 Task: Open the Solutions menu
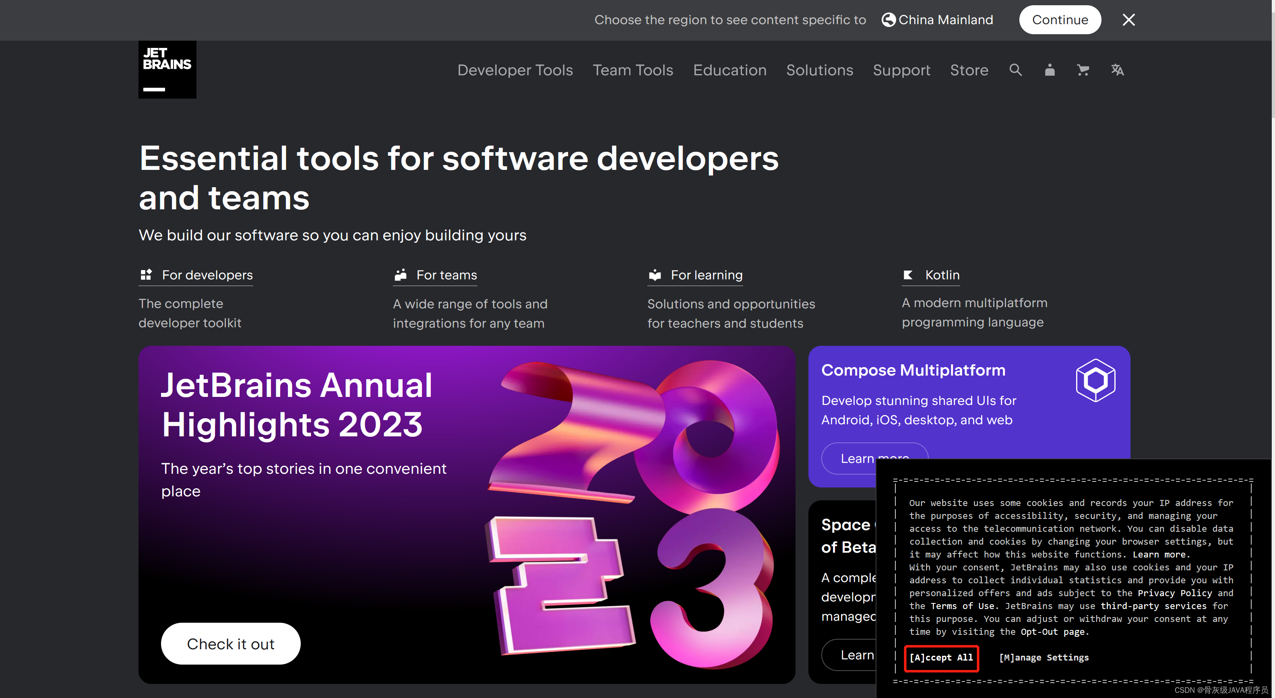820,70
